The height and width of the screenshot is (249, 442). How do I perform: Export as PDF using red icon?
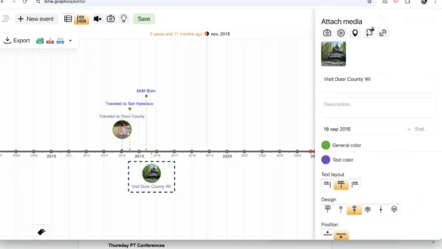coord(50,41)
